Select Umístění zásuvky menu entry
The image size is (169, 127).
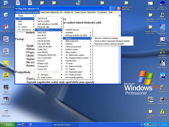(77, 30)
